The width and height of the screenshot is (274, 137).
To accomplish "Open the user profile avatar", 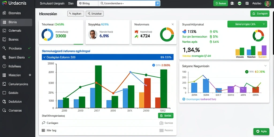I will [x=267, y=3].
